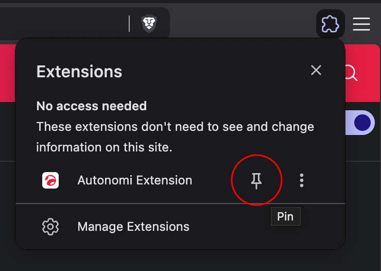Select the Autonomi Extension name
Screen dimensions: 381x271
pyautogui.click(x=135, y=180)
